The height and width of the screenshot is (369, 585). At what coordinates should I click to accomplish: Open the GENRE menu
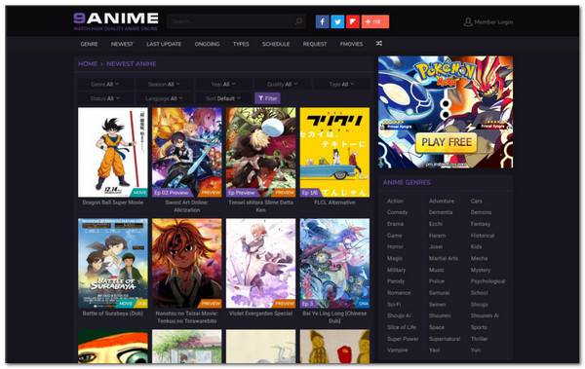pyautogui.click(x=89, y=44)
